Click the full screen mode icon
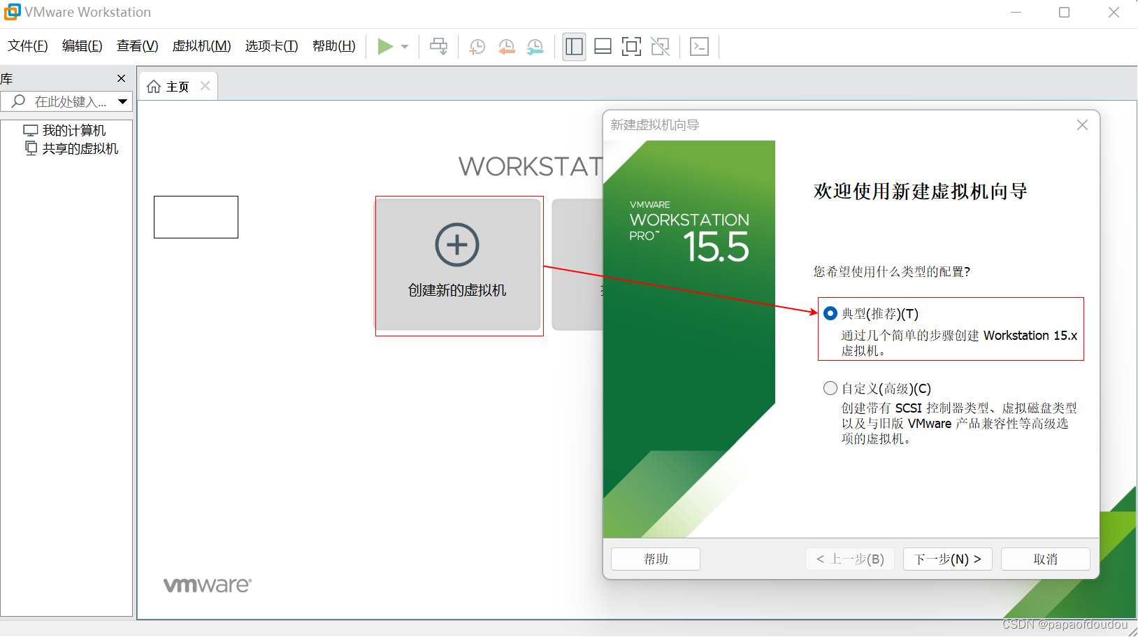Image resolution: width=1138 pixels, height=637 pixels. pyautogui.click(x=631, y=47)
